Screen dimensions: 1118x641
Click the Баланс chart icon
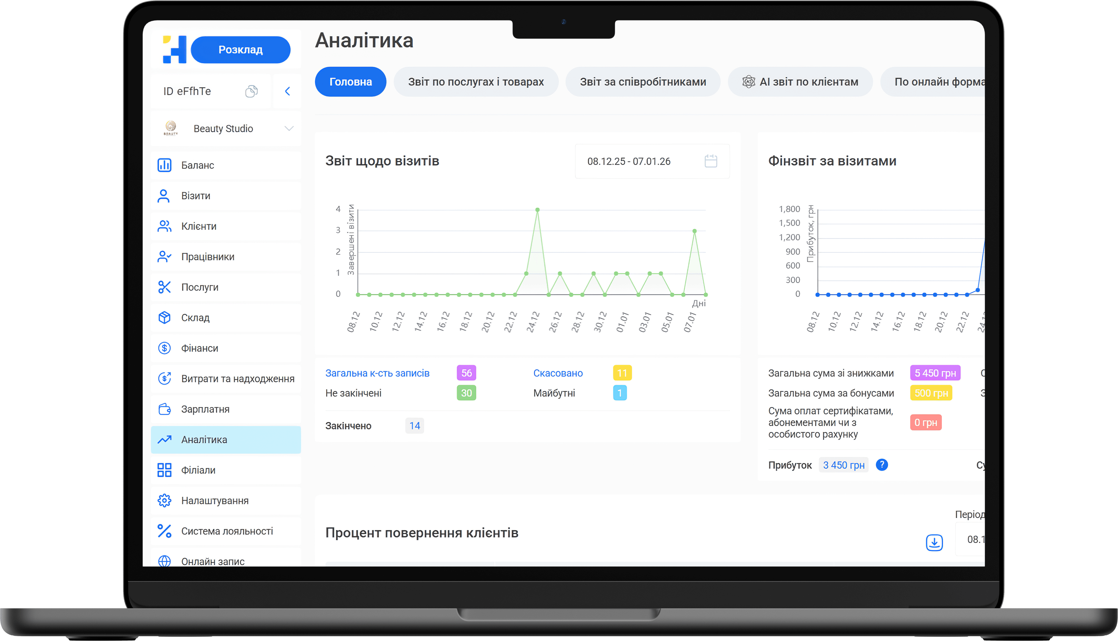pyautogui.click(x=164, y=165)
